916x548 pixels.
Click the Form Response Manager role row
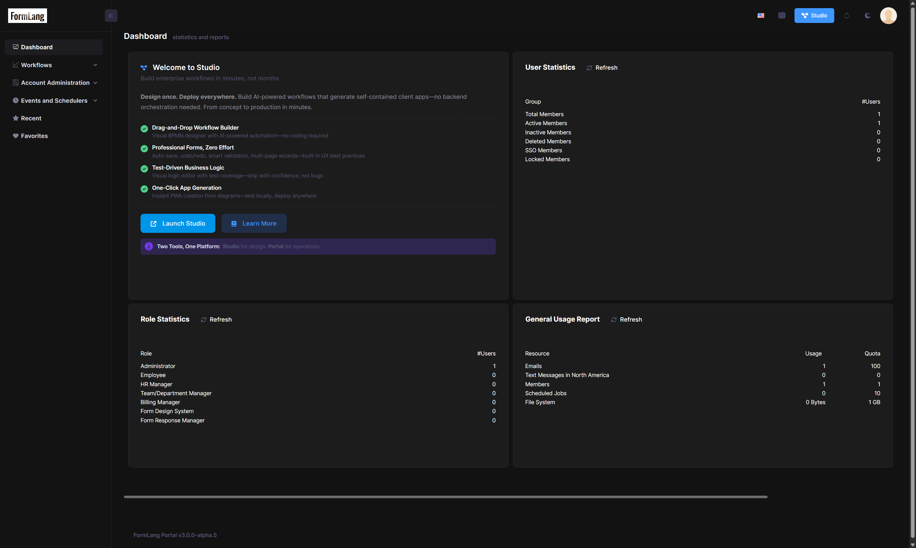click(x=318, y=420)
